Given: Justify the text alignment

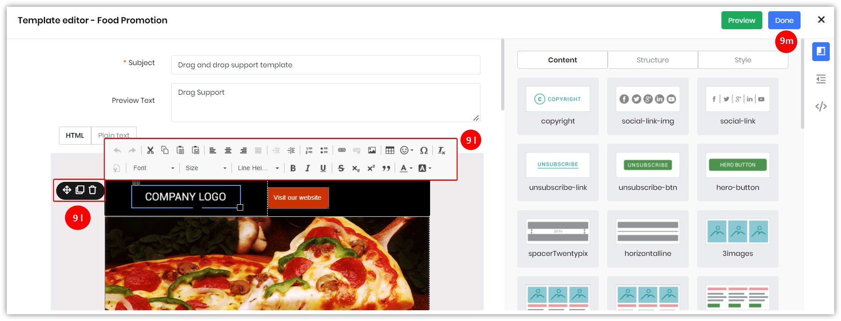Looking at the screenshot, I should (x=258, y=150).
